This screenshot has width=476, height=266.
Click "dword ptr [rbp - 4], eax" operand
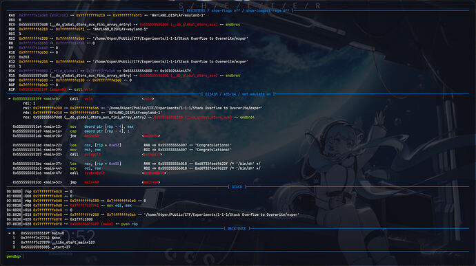click(x=109, y=126)
